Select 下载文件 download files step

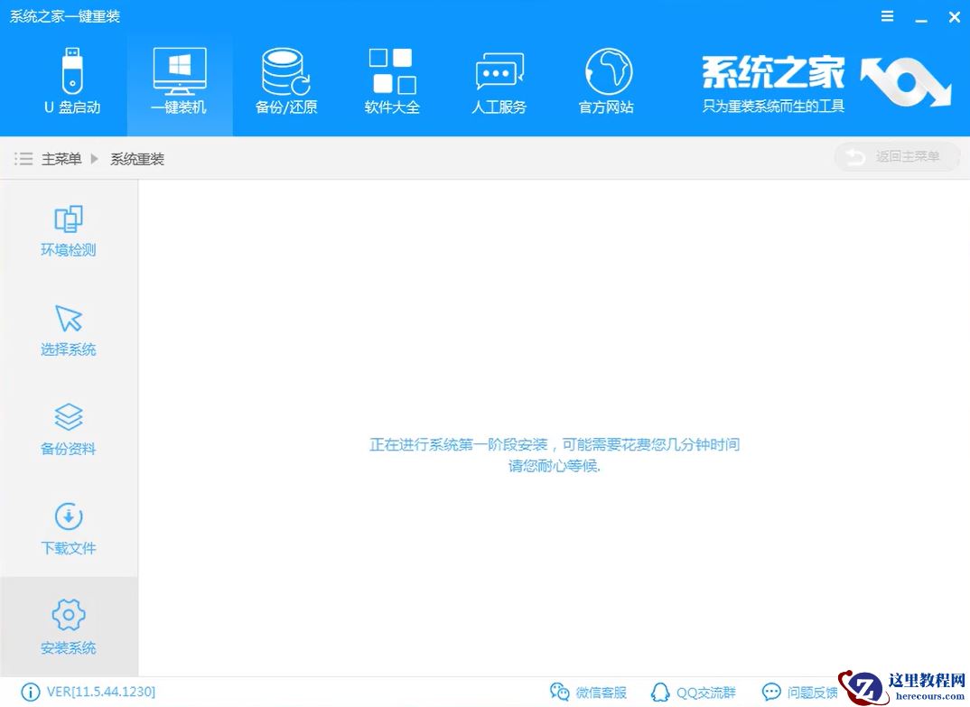(x=68, y=528)
